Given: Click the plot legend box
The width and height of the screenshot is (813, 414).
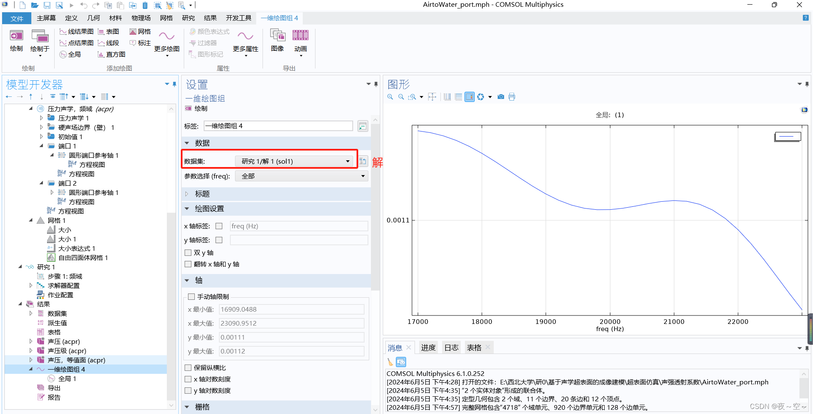Looking at the screenshot, I should coord(788,137).
